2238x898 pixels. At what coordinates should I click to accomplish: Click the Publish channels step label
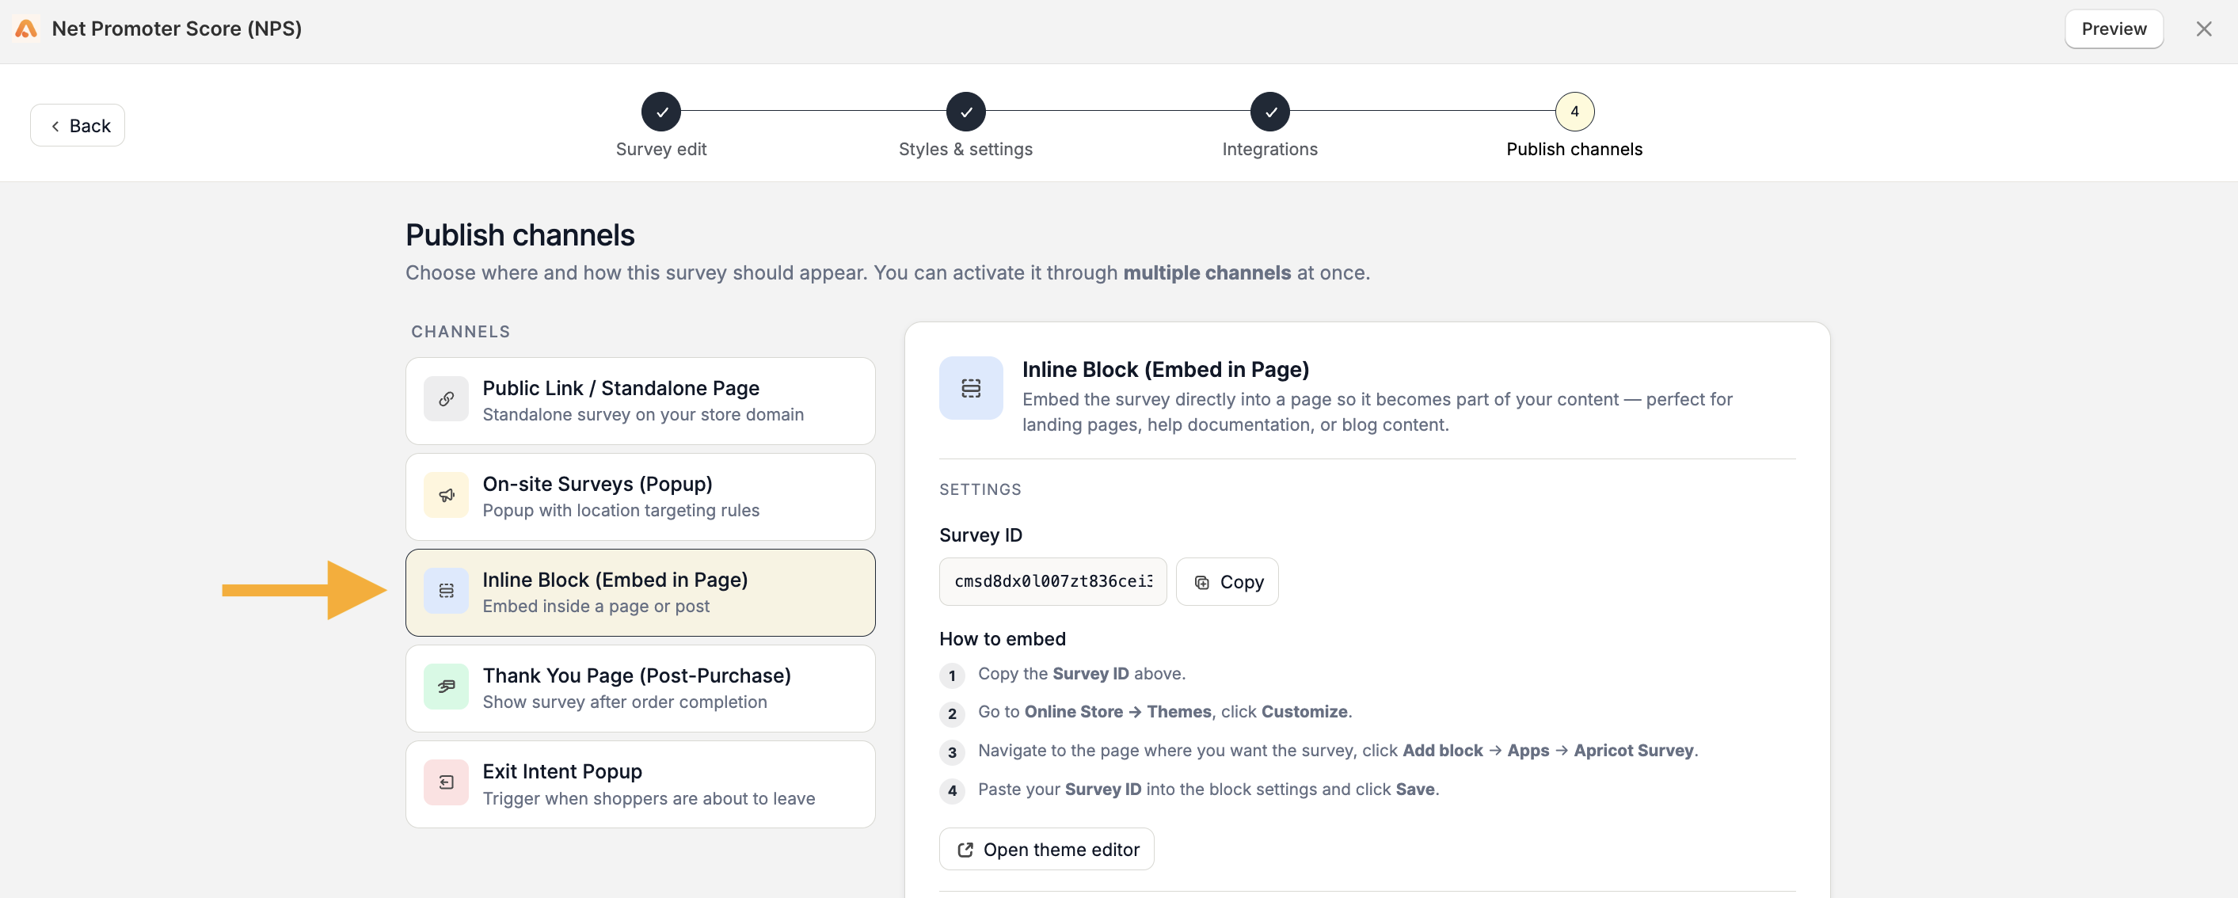(1574, 149)
